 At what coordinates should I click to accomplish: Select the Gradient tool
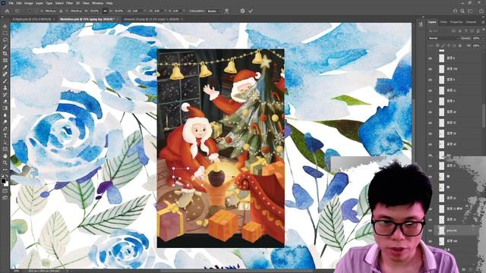tap(5, 108)
